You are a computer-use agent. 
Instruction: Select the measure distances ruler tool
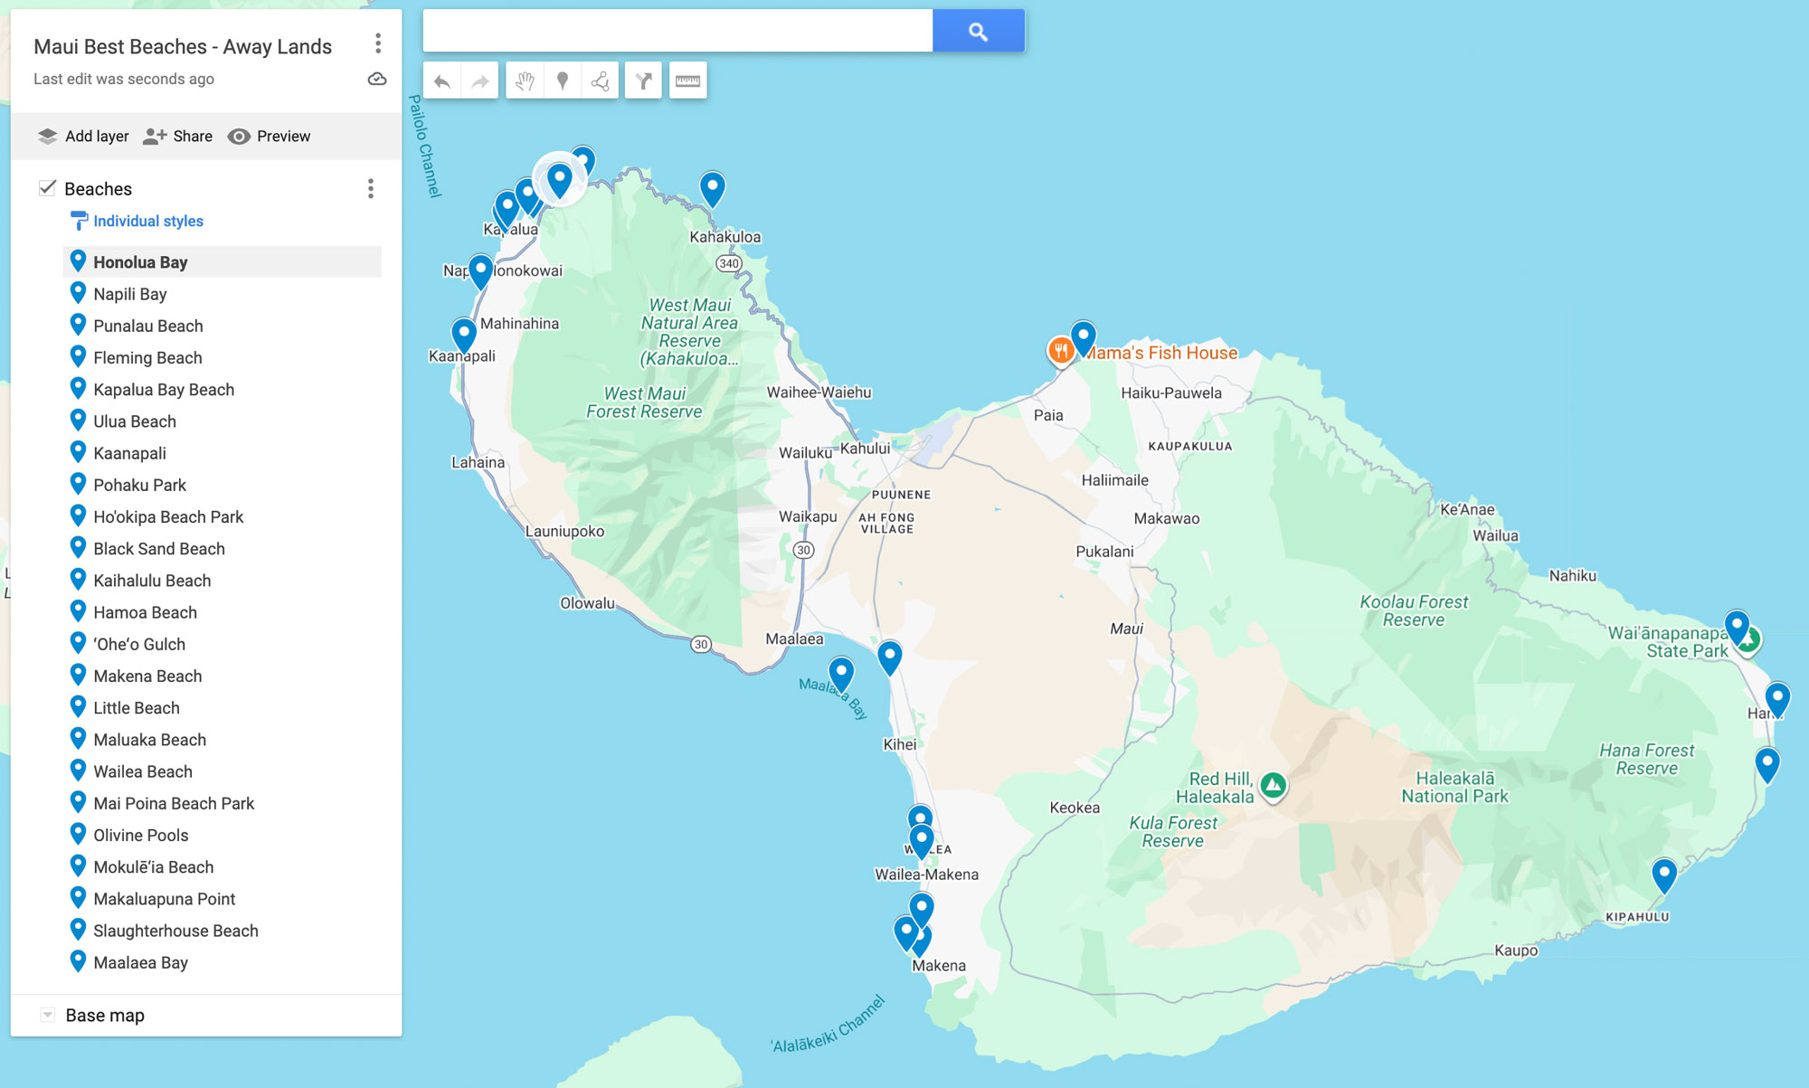(687, 81)
